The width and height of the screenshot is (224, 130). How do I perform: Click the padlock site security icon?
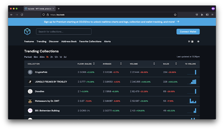[48, 15]
